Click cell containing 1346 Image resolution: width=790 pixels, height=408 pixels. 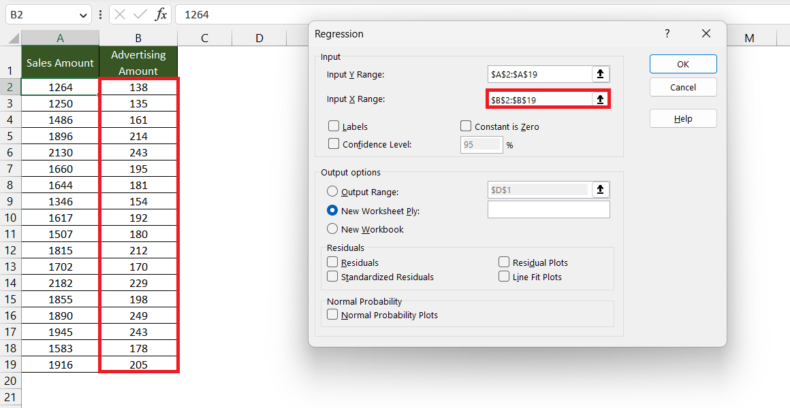click(x=61, y=201)
